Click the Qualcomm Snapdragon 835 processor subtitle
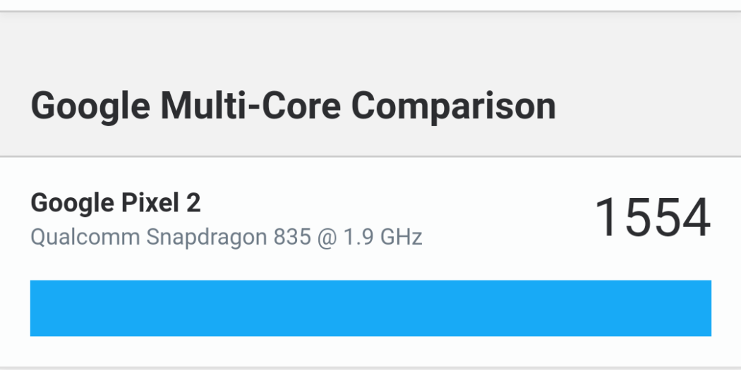The height and width of the screenshot is (370, 741). (x=226, y=237)
